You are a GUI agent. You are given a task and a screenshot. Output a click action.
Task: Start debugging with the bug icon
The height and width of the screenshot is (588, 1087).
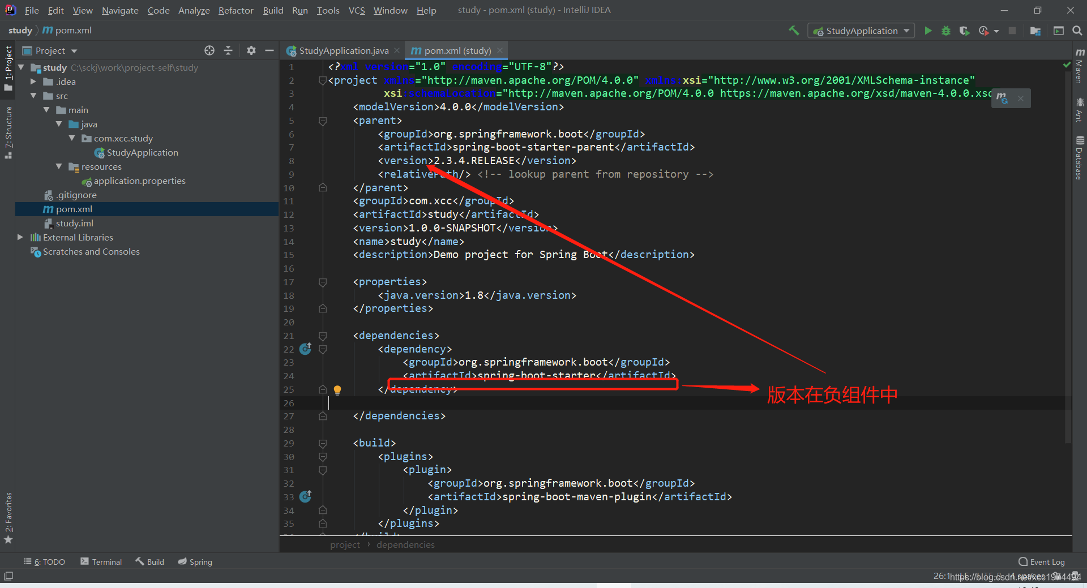pyautogui.click(x=946, y=31)
